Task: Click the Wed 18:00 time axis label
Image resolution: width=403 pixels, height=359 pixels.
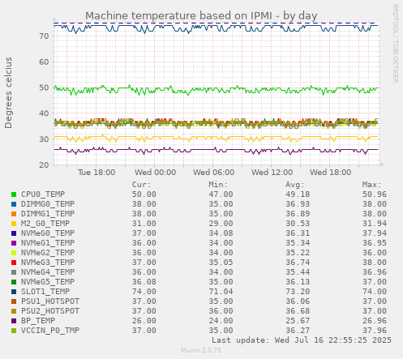Action: point(331,173)
